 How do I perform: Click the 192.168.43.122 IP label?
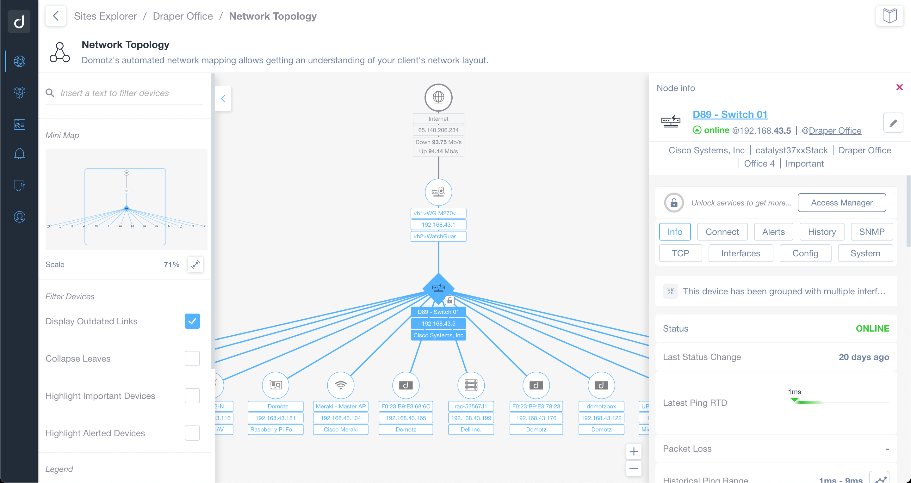pos(601,418)
